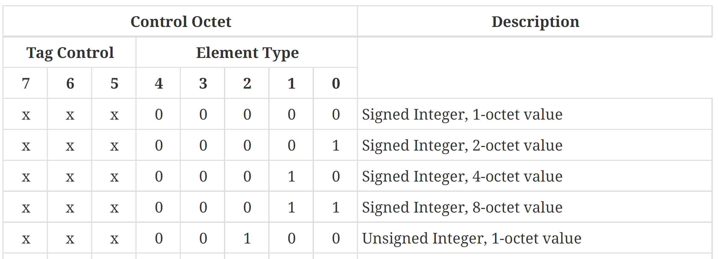Click the bit 2 cell in Unsigned Integer row

coord(247,238)
